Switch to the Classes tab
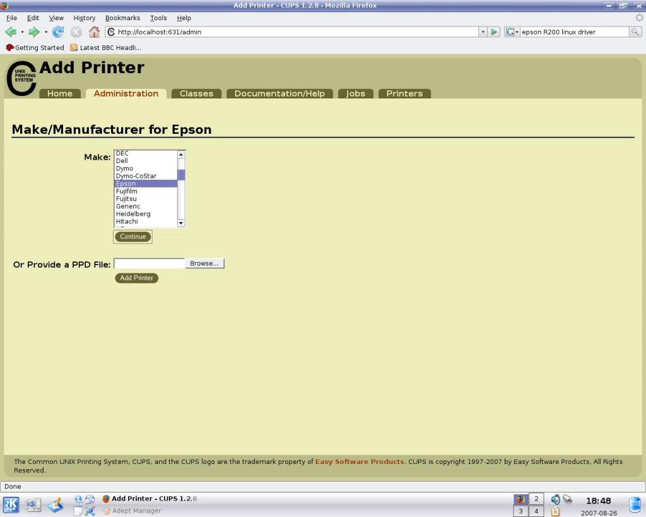This screenshot has height=517, width=646. pos(197,93)
